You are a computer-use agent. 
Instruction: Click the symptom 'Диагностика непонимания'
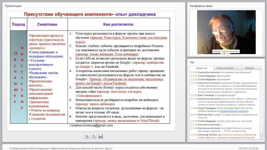[x=39, y=104]
